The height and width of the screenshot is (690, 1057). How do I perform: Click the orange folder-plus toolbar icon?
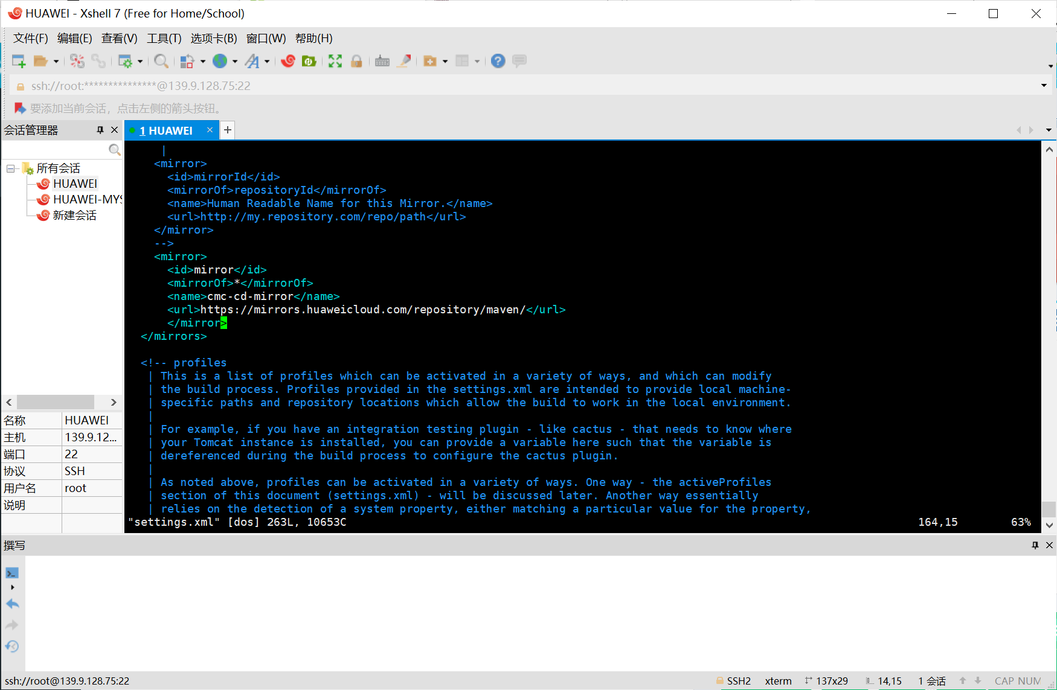tap(430, 61)
